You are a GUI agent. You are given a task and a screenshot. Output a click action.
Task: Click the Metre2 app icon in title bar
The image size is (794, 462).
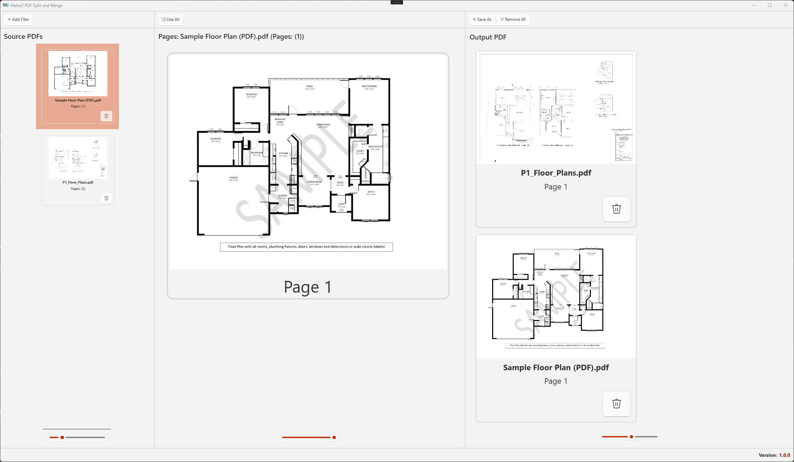click(x=6, y=5)
